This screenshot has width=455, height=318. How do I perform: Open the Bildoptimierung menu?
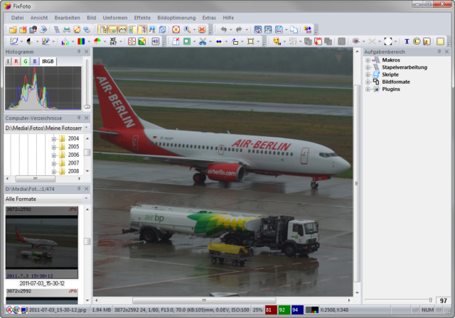tap(176, 18)
